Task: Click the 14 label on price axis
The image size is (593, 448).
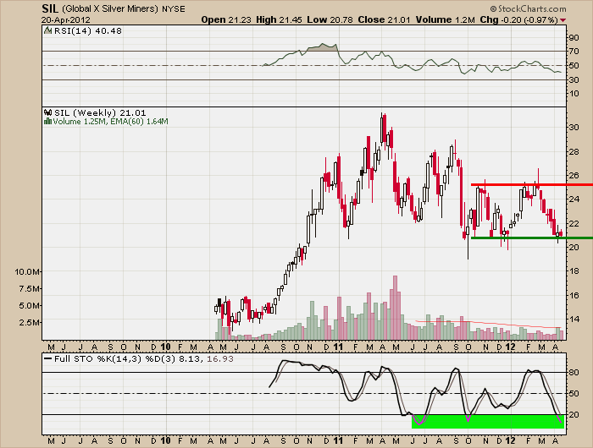Action: pyautogui.click(x=574, y=319)
